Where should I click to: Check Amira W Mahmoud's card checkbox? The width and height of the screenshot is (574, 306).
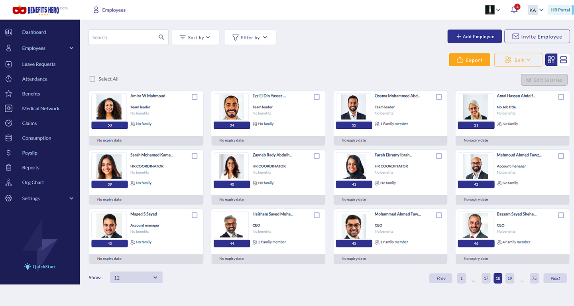click(195, 97)
